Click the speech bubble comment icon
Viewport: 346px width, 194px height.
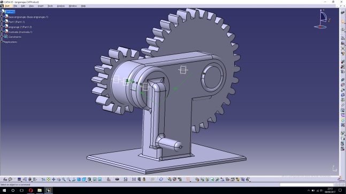(x=10, y=180)
